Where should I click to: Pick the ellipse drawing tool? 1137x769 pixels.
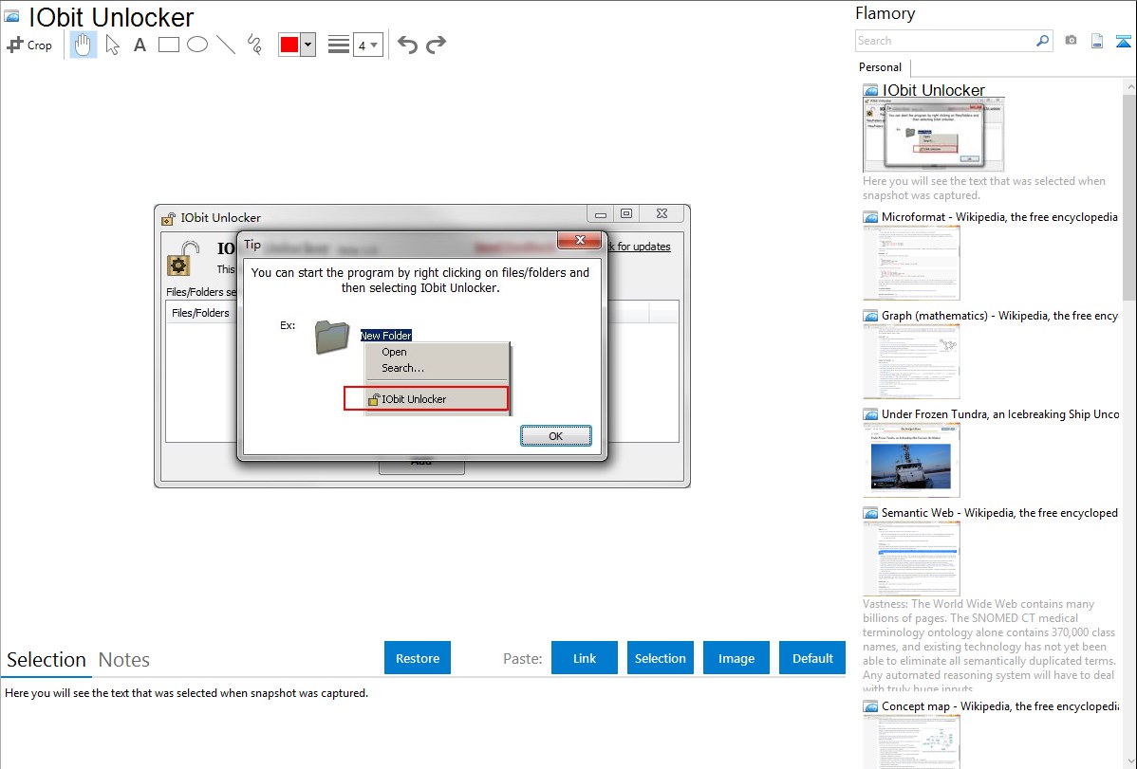coord(197,45)
